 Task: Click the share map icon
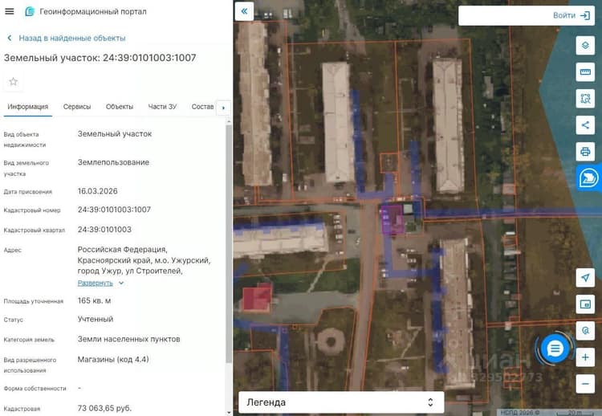(x=585, y=124)
